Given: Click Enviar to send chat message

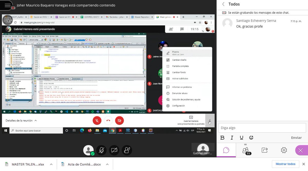Looking at the screenshot, I should 296,138.
